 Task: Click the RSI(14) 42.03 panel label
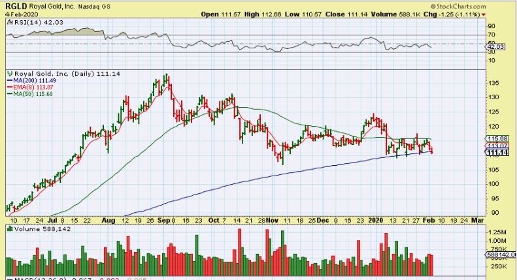[x=39, y=22]
